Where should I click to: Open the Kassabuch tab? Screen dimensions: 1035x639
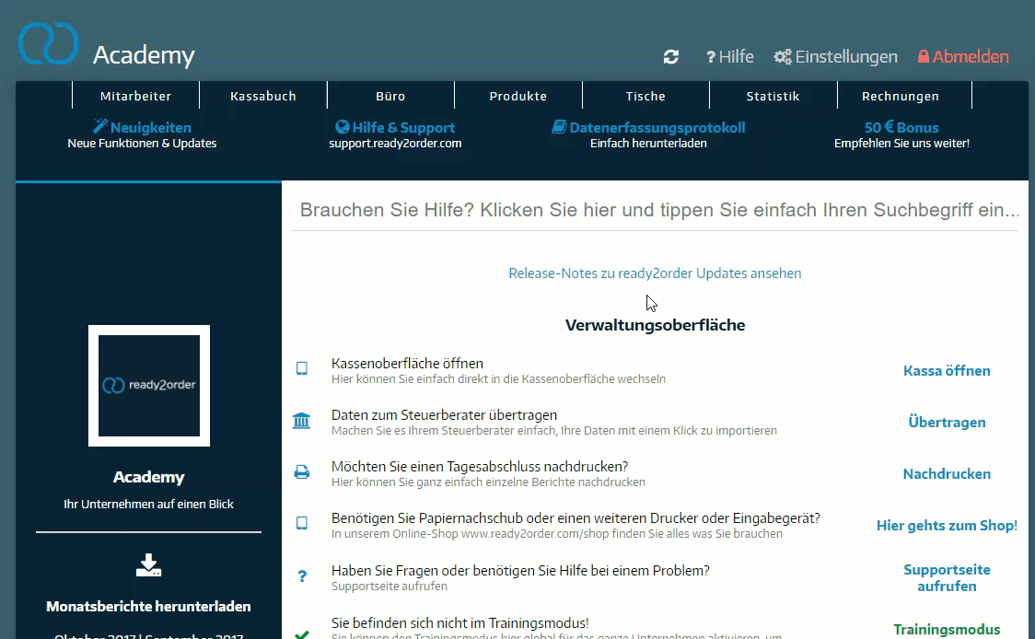coord(263,96)
